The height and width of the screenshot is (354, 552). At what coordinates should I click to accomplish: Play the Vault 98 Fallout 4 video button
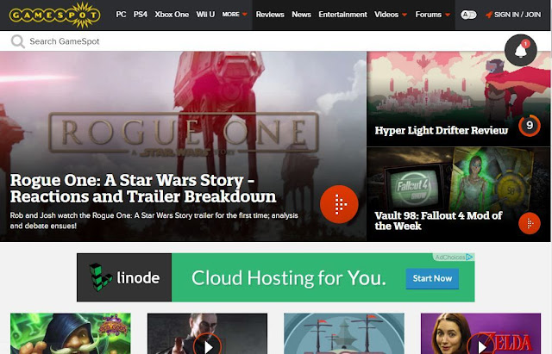[530, 223]
